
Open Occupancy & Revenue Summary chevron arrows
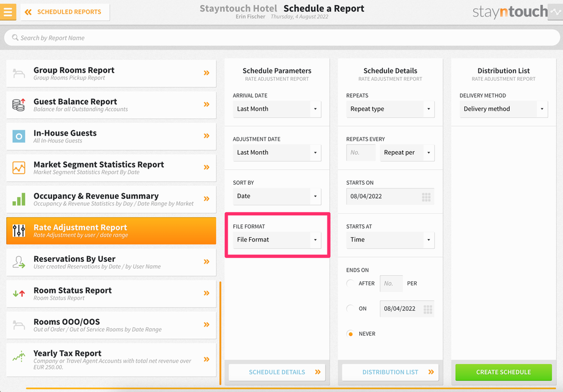(206, 199)
